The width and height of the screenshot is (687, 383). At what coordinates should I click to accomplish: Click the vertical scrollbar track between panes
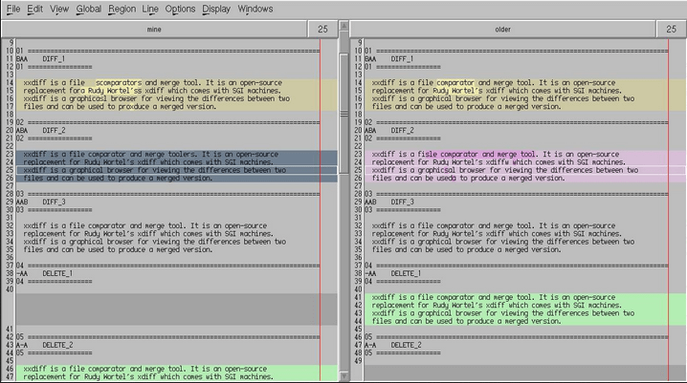pyautogui.click(x=343, y=210)
